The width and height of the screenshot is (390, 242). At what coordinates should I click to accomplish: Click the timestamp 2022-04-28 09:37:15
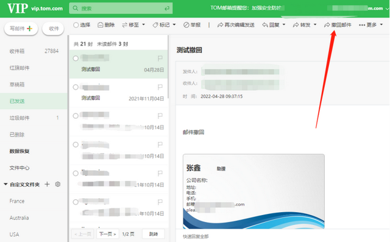tap(222, 96)
